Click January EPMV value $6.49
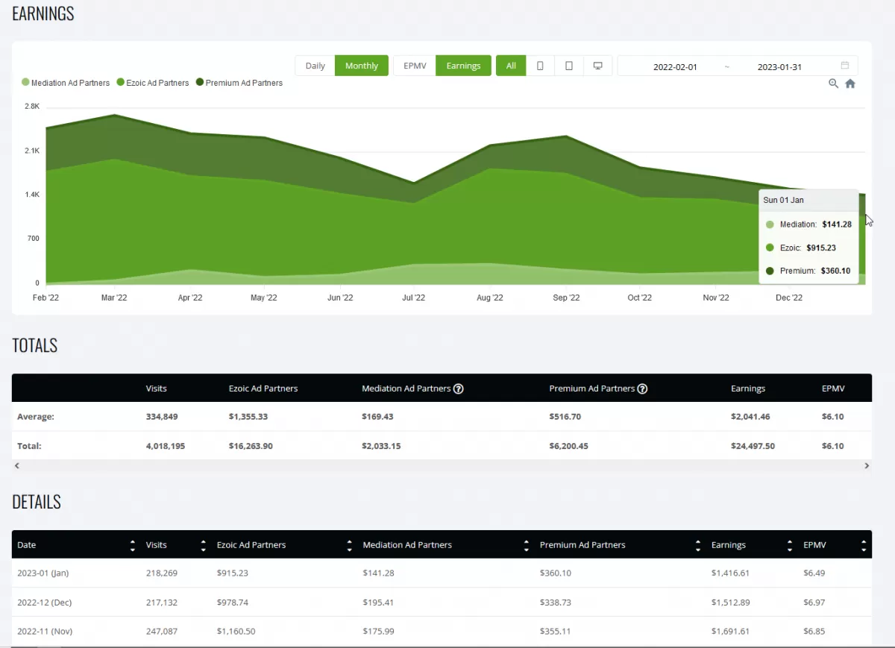 (814, 573)
